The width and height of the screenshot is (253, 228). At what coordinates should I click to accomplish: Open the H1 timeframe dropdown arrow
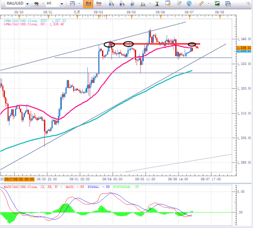point(62,4)
